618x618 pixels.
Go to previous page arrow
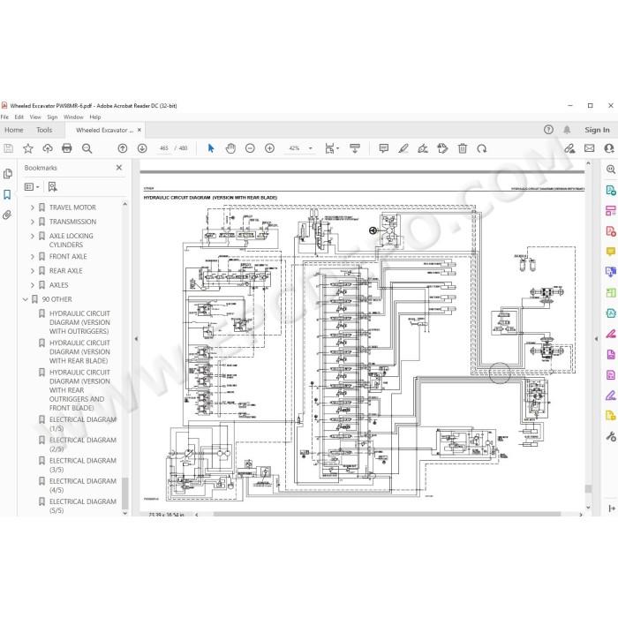click(123, 148)
